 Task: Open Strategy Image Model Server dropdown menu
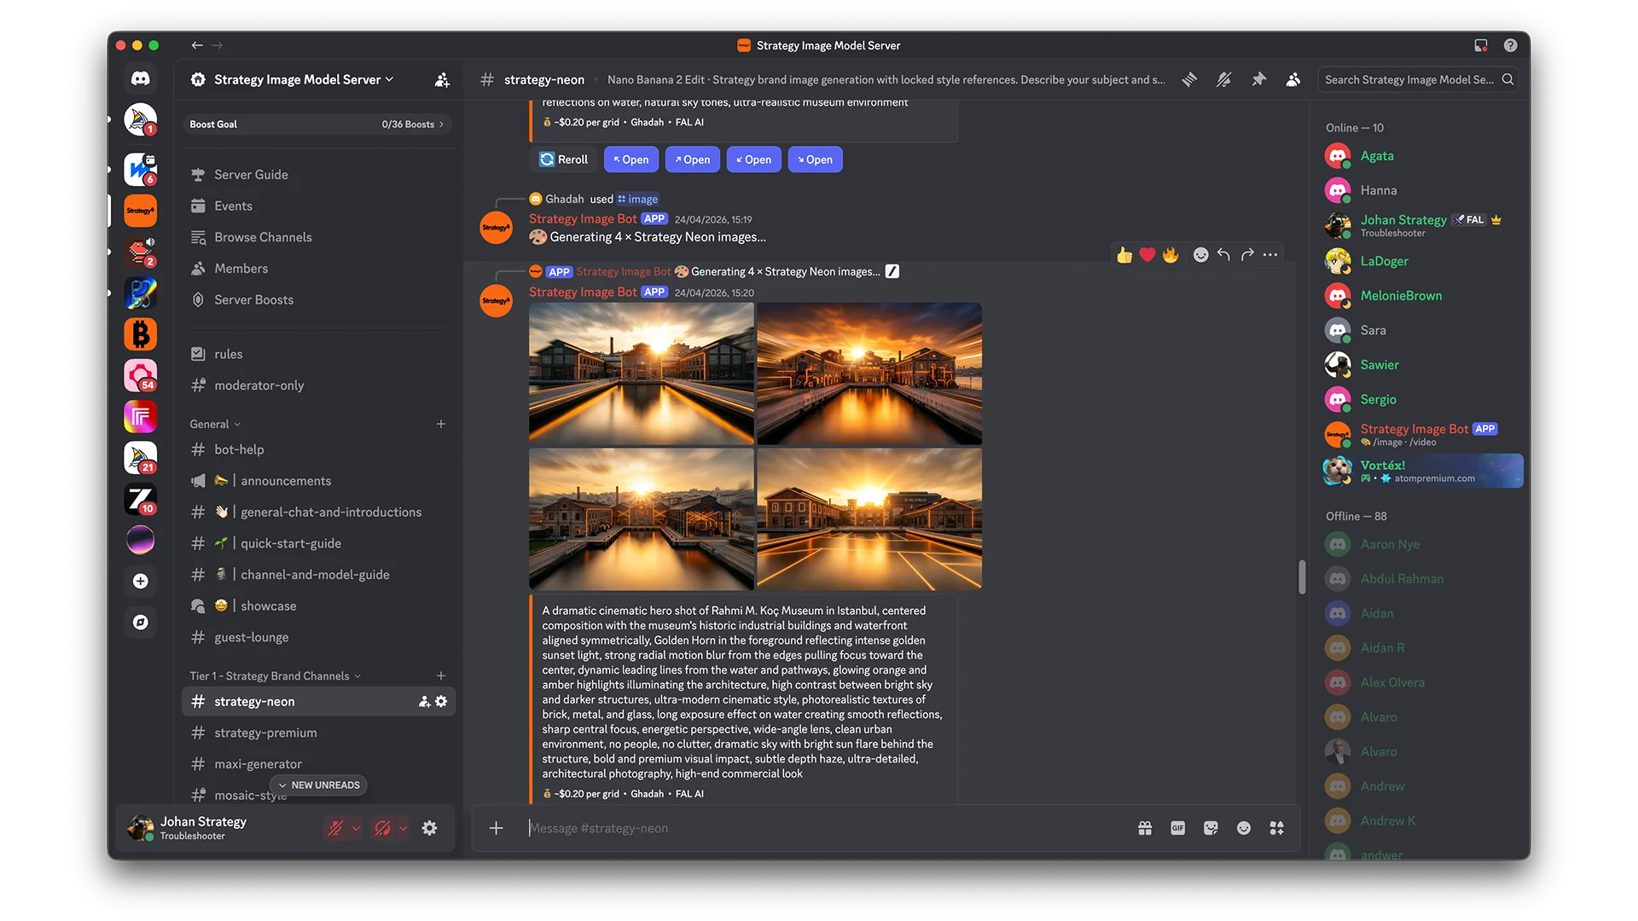coord(304,79)
